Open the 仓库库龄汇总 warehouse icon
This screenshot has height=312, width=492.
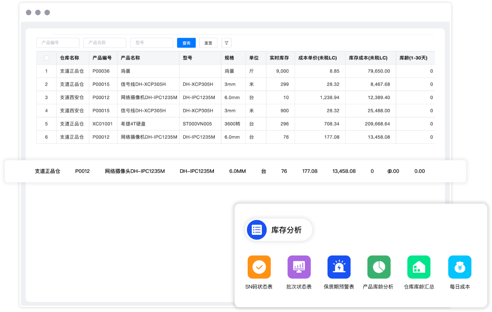point(418,267)
